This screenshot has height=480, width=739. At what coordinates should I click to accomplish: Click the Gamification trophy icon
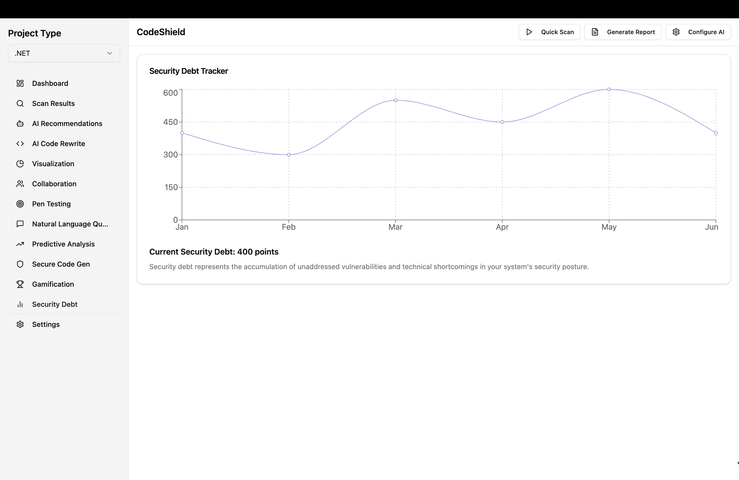[20, 284]
